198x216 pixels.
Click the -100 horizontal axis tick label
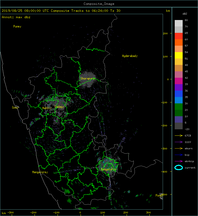coord(57,213)
